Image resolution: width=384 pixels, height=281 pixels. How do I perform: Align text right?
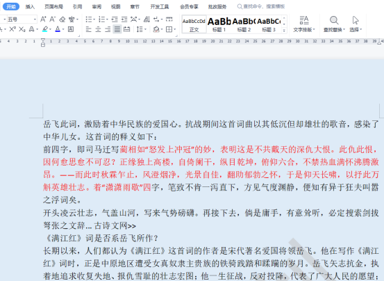(x=108, y=29)
